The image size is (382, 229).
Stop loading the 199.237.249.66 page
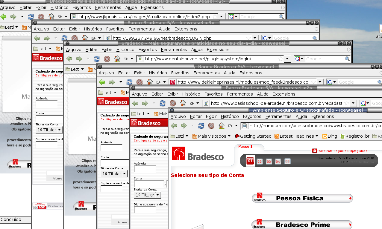coord(75,38)
